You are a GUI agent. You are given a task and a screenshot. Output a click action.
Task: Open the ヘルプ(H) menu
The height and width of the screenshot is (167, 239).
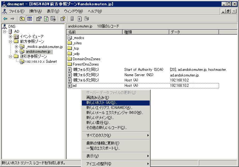pyautogui.click(x=95, y=11)
